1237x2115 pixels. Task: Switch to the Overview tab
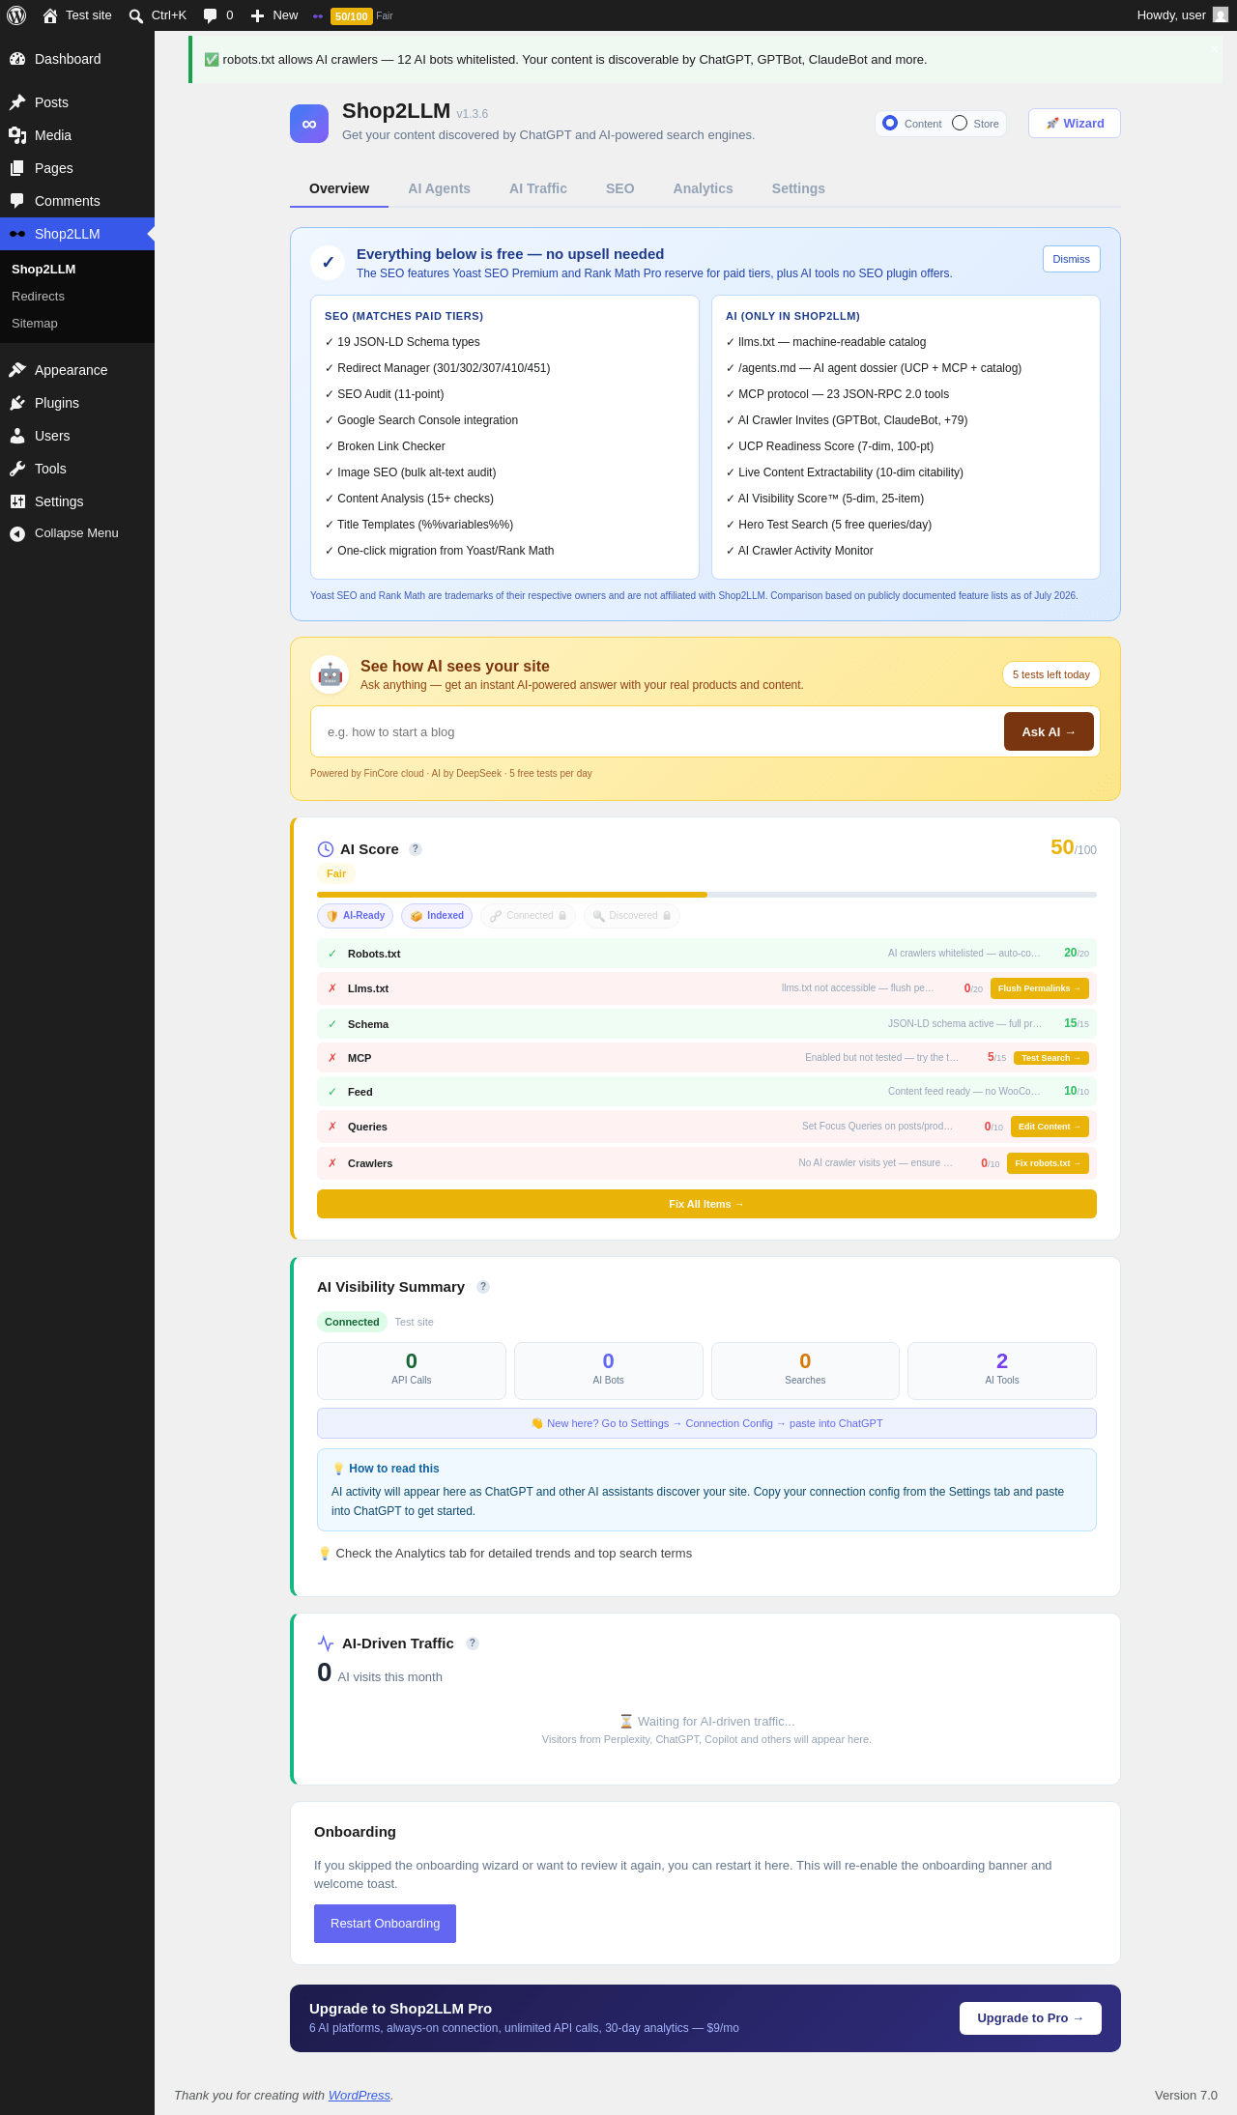[x=339, y=188]
